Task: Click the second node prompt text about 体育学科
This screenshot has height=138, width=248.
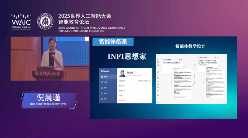Action: 208,63
